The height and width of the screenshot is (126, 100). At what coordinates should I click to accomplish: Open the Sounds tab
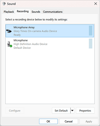(36, 12)
